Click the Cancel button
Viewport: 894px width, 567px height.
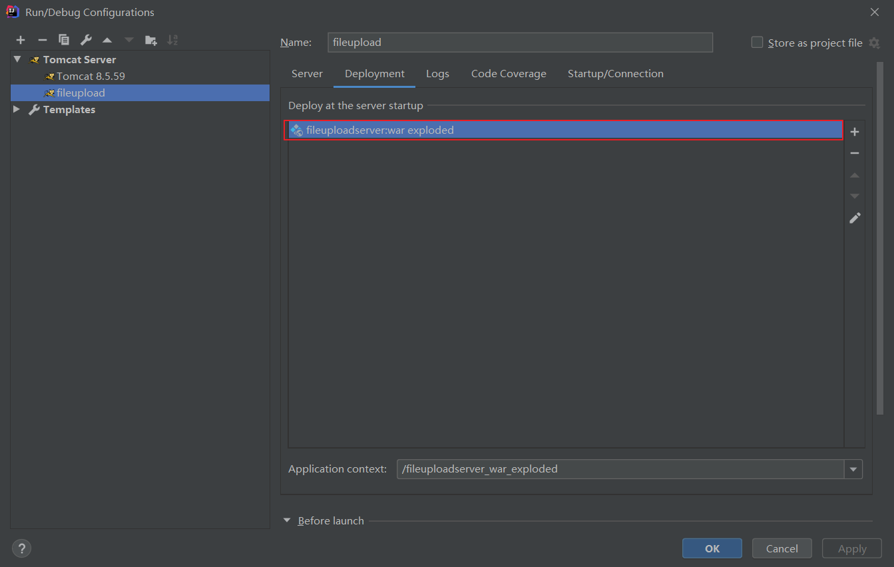pyautogui.click(x=782, y=548)
